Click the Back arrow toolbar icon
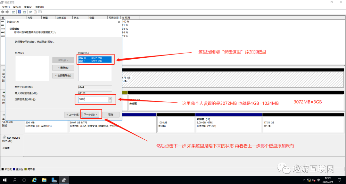The width and height of the screenshot is (346, 184). [3, 12]
